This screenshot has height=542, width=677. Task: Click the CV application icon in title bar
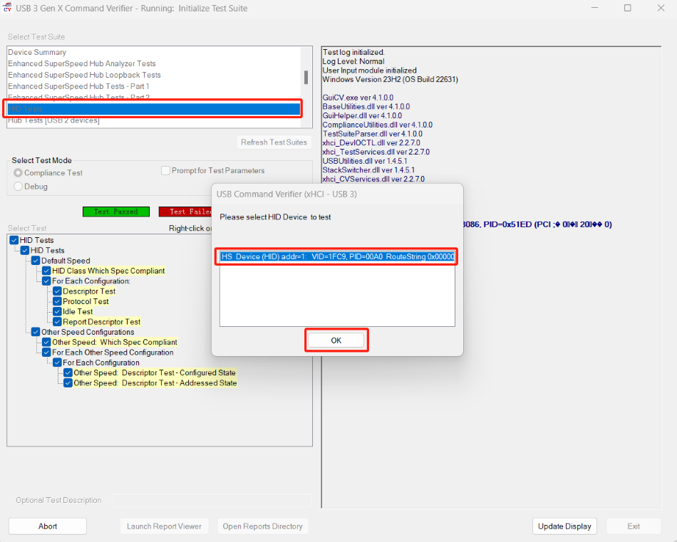tap(7, 8)
